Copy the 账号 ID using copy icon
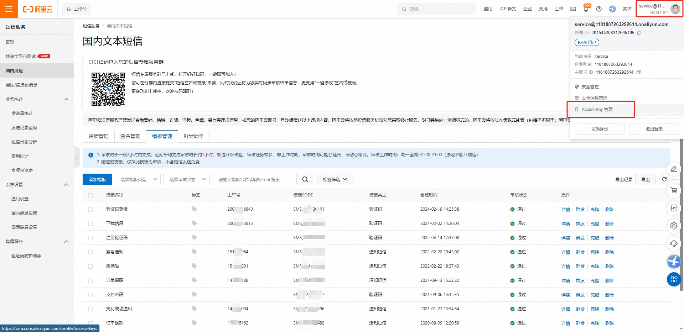Image resolution: width=684 pixels, height=332 pixels. click(639, 33)
